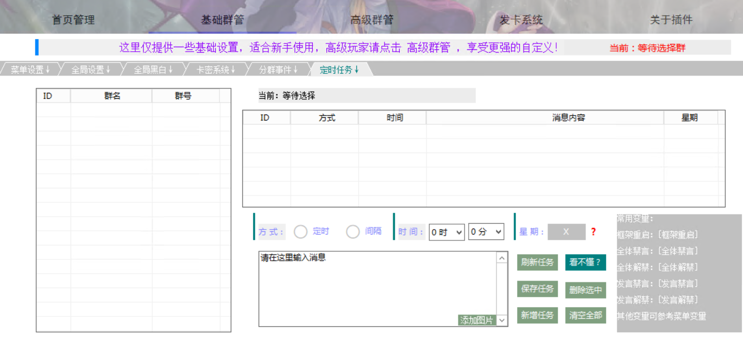Click the 高级群管 link in purple notice
Viewport: 743px width, 342px height.
tap(429, 48)
